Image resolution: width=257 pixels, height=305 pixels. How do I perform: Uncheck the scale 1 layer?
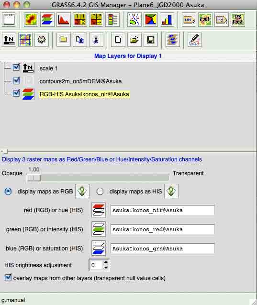point(16,68)
